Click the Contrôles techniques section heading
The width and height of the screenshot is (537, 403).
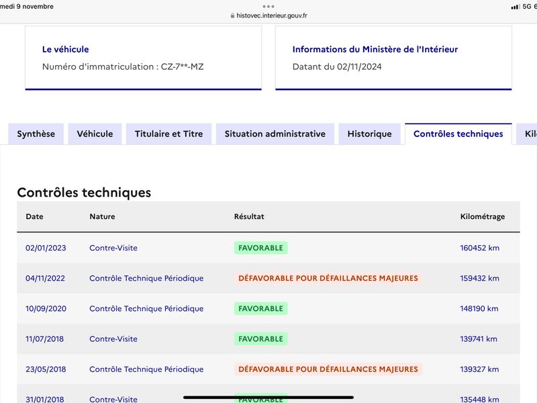click(x=84, y=193)
